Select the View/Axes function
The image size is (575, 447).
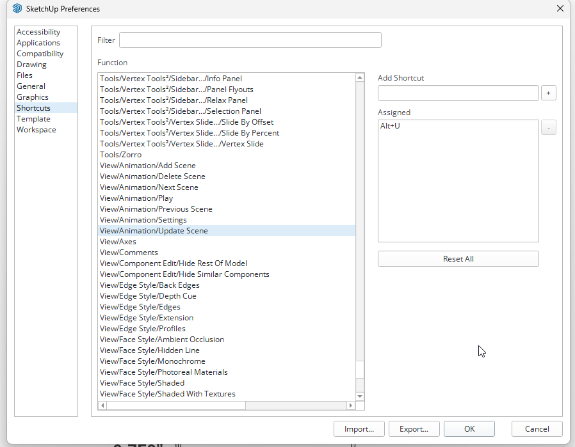(227, 242)
